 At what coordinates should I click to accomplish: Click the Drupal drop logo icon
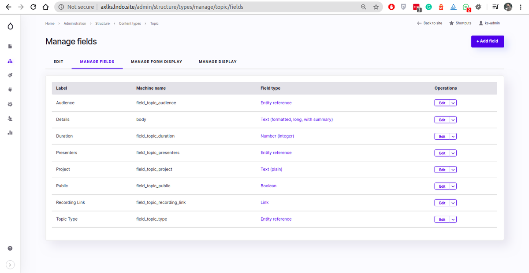click(10, 26)
